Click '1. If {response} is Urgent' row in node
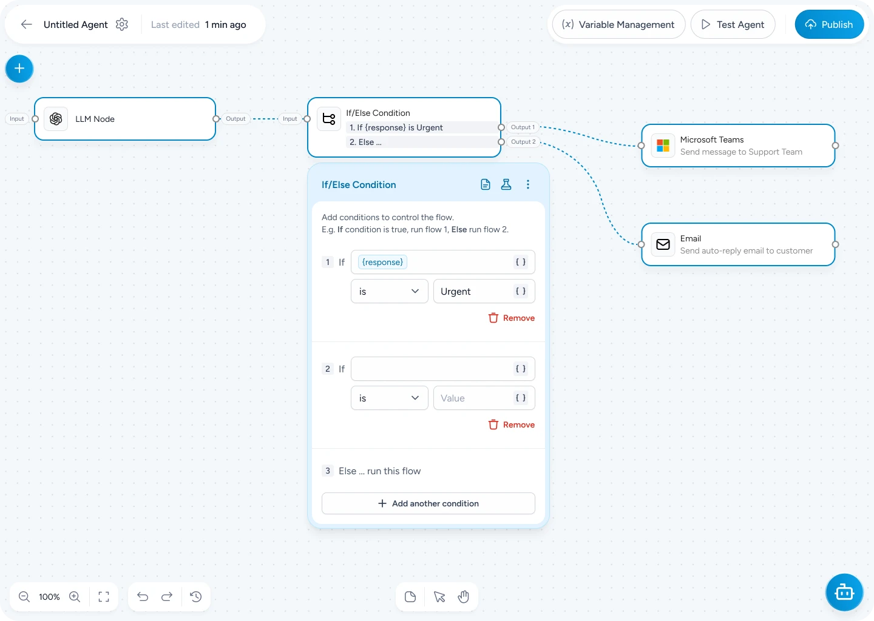The height and width of the screenshot is (621, 874). click(422, 127)
